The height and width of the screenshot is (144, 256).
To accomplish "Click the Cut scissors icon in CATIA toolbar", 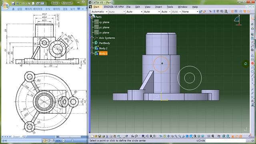I will point(107,136).
